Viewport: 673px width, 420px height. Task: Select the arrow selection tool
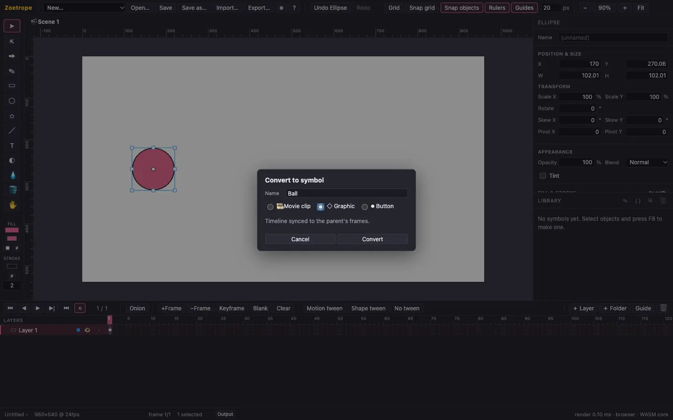point(12,26)
